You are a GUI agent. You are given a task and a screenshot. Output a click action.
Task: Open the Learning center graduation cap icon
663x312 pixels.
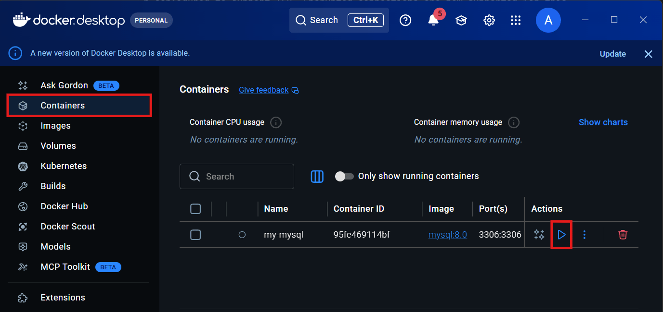[461, 20]
